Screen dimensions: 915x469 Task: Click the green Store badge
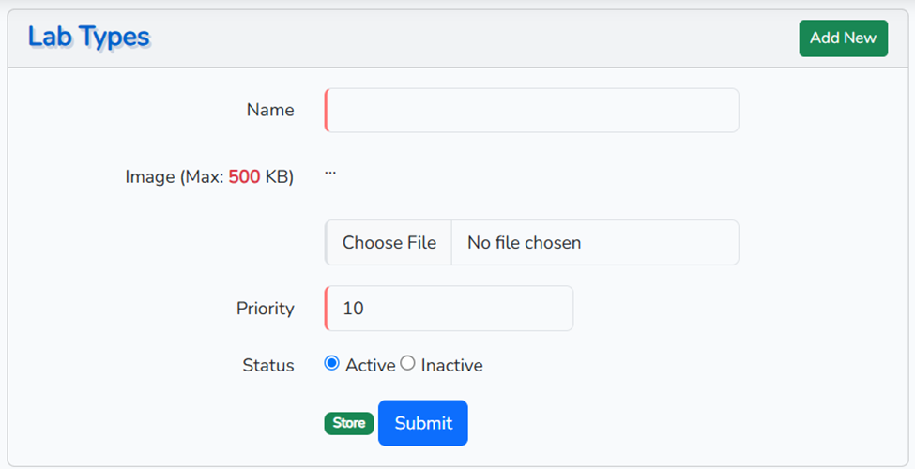click(x=349, y=423)
